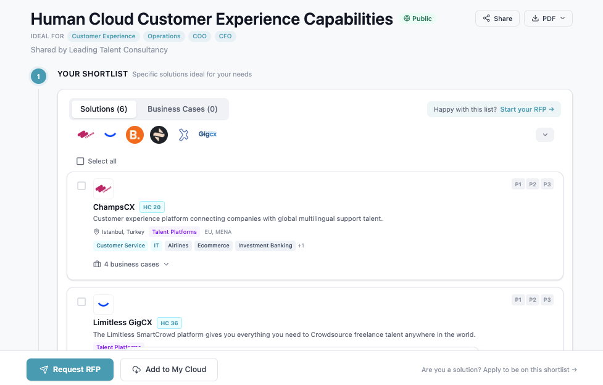Image resolution: width=603 pixels, height=385 pixels.
Task: Switch to the Business Cases (0) tab
Action: [183, 109]
